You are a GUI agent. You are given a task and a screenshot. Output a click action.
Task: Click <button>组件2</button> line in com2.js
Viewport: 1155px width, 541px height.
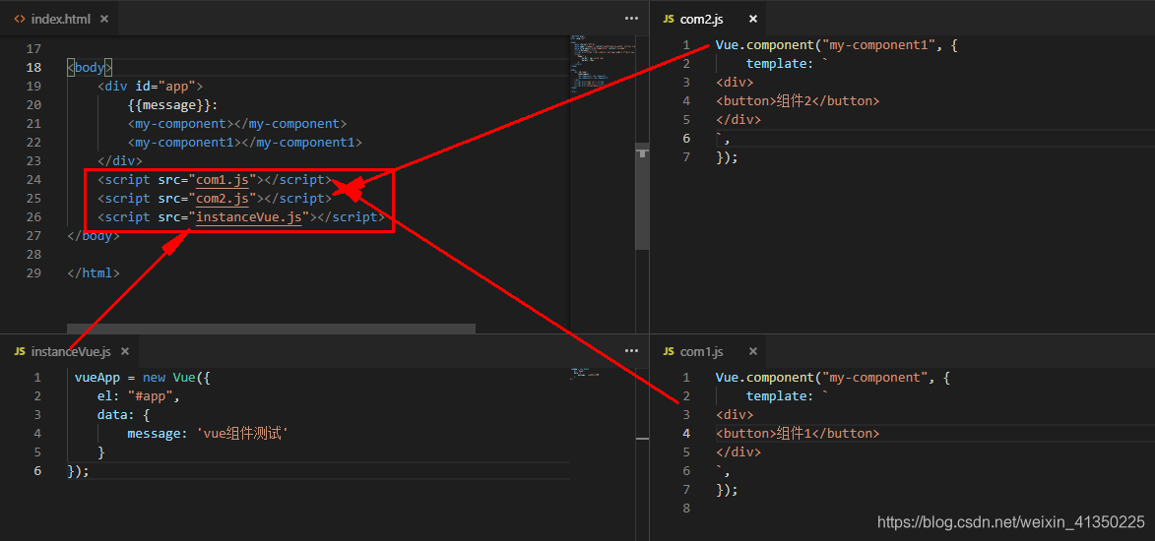[798, 101]
